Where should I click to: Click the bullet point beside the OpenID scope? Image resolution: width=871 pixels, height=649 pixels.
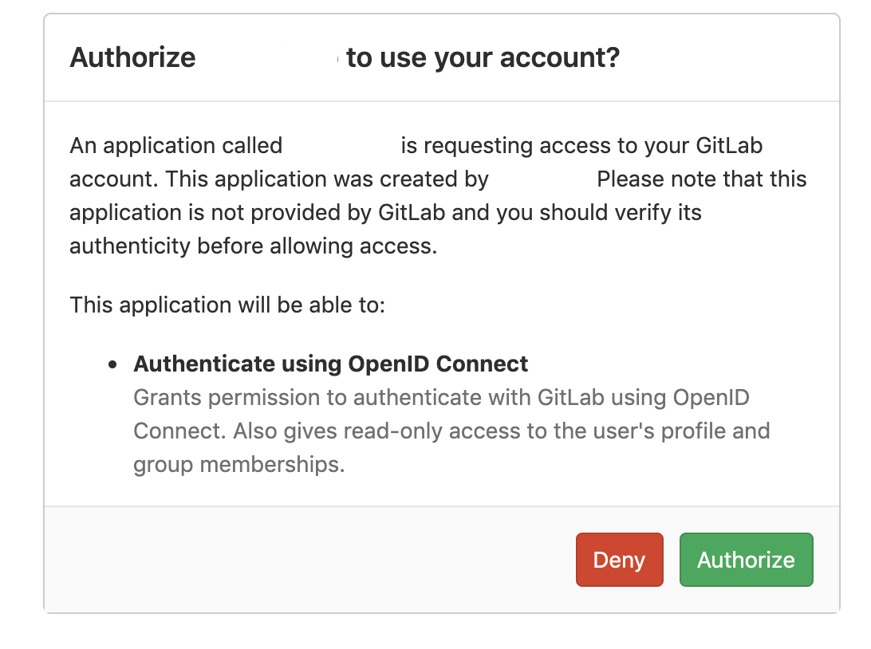pos(113,364)
